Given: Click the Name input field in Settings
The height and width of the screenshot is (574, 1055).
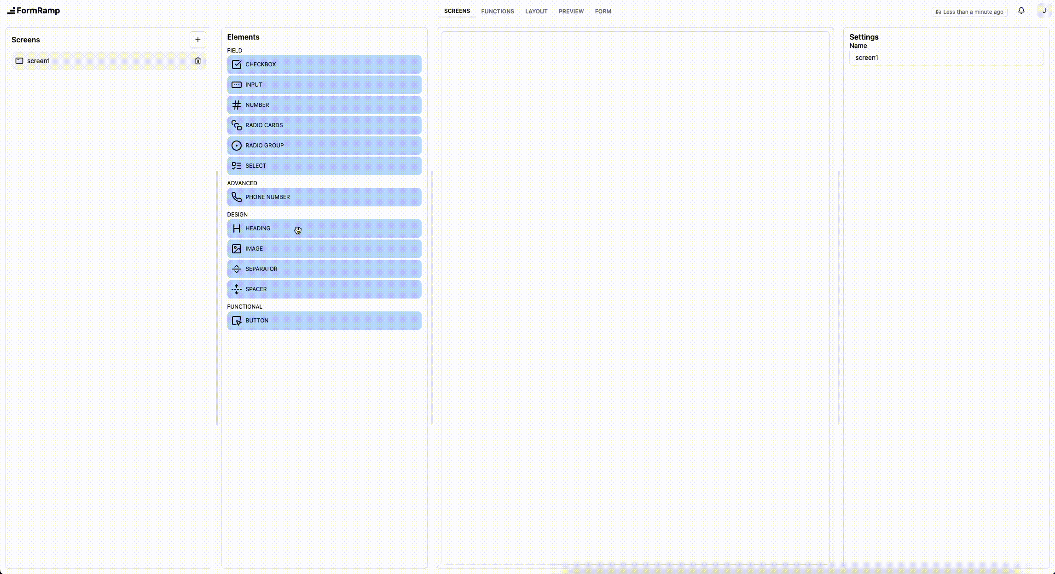Looking at the screenshot, I should click(946, 57).
